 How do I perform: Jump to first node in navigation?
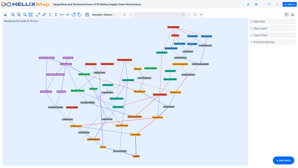click(124, 14)
